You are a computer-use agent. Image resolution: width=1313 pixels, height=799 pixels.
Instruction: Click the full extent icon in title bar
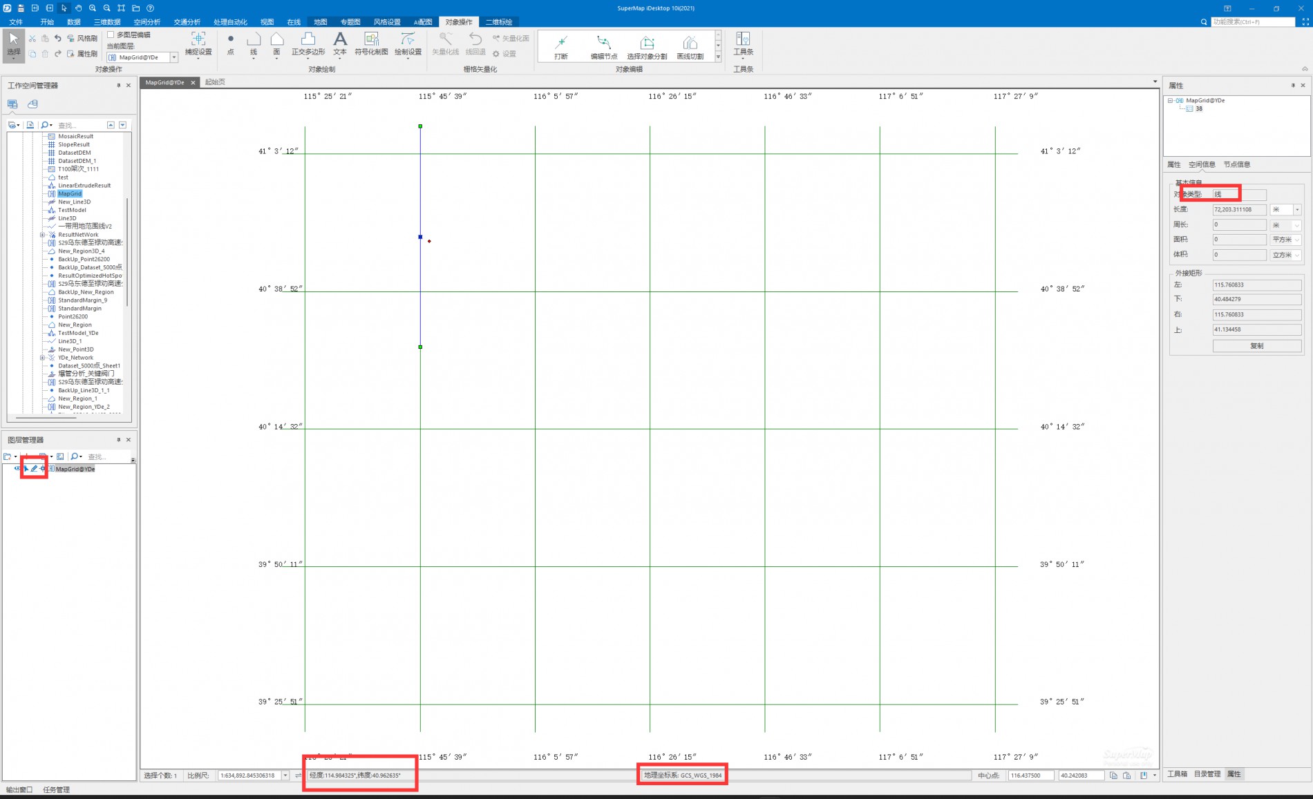(x=122, y=8)
